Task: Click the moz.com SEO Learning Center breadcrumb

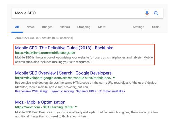Action: pyautogui.click(x=44, y=107)
